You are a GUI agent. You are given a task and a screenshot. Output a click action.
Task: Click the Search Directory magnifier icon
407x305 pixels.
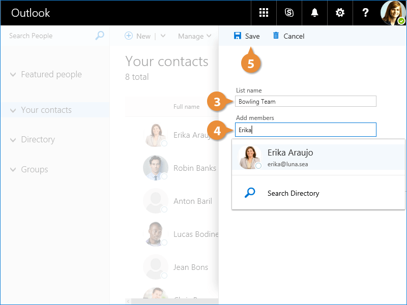249,193
